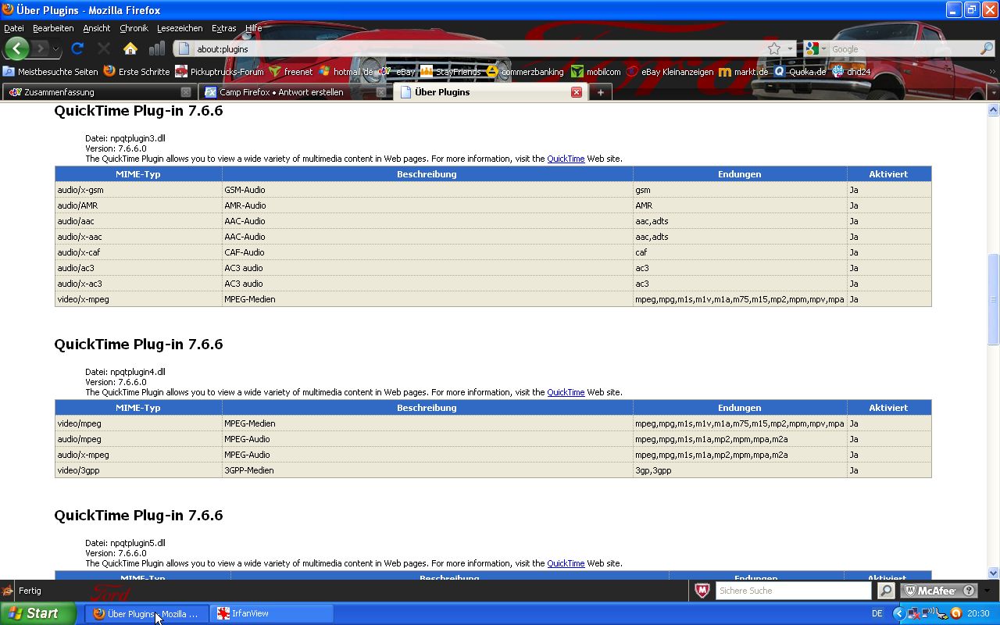The image size is (1000, 625).
Task: Open the Datei menu
Action: coord(14,28)
